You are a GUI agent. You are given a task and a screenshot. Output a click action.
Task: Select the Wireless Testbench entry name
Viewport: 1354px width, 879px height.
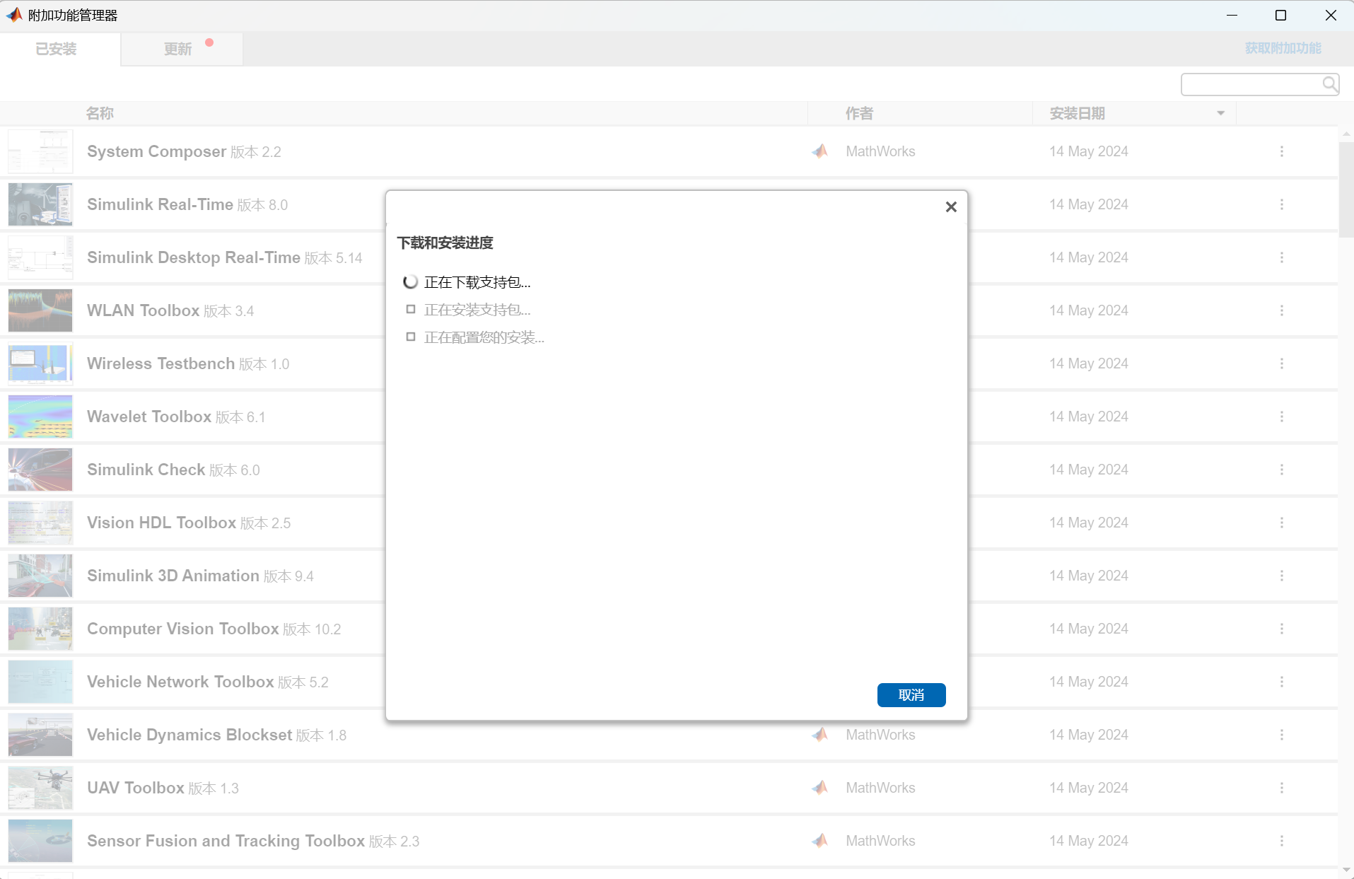coord(161,363)
